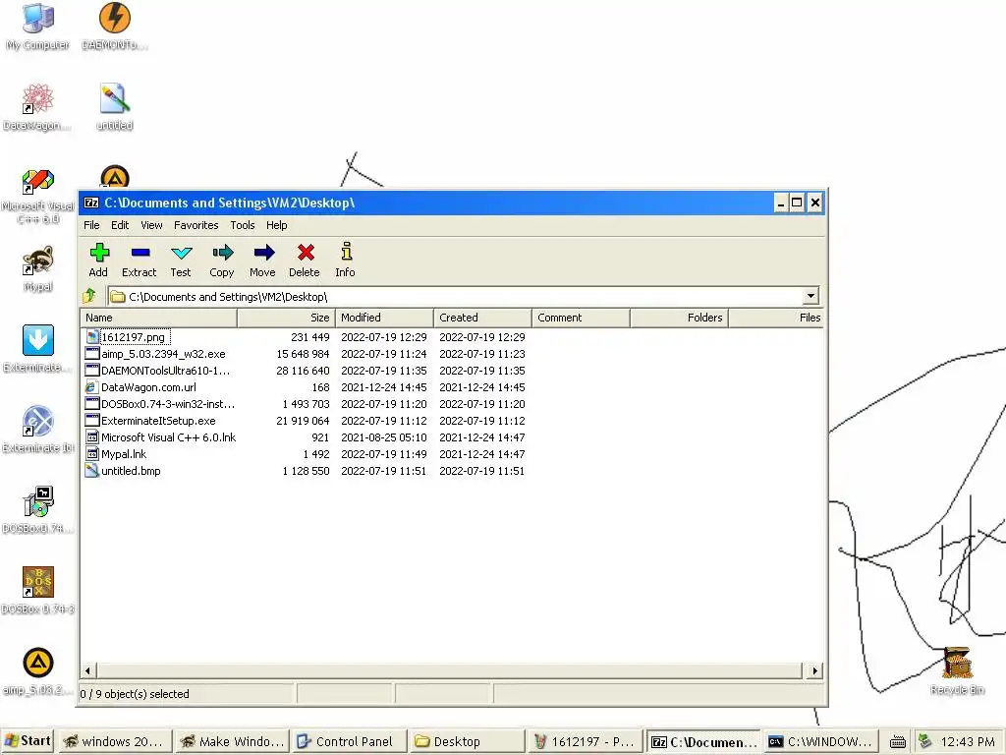
Task: Run Test with the checkmark icon
Action: tap(182, 253)
